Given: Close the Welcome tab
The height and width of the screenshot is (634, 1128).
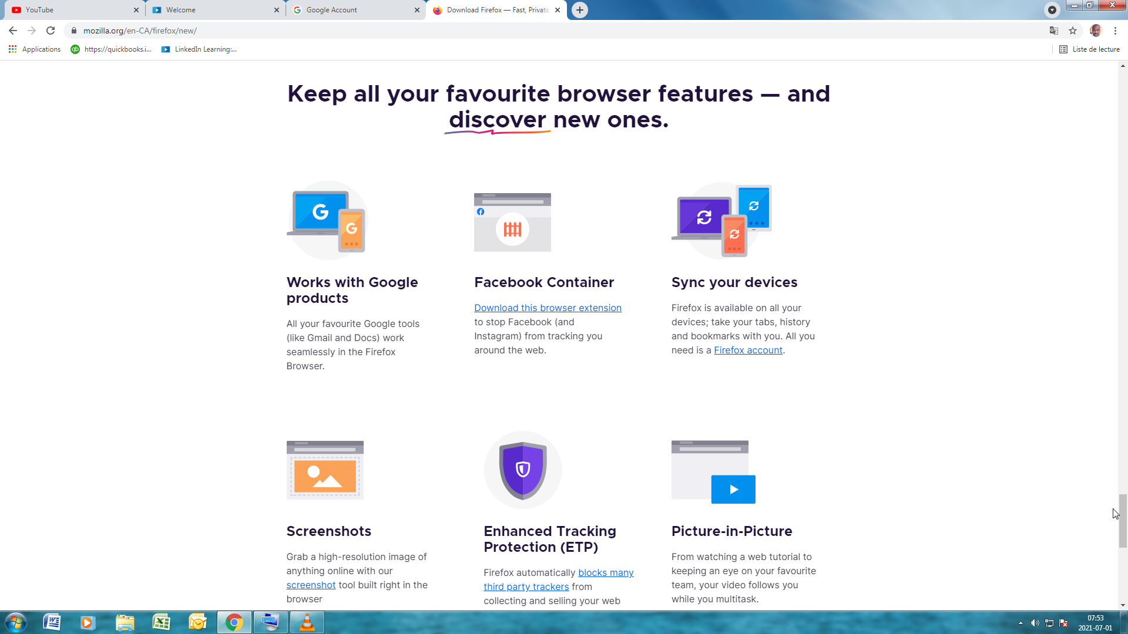Looking at the screenshot, I should tap(277, 10).
